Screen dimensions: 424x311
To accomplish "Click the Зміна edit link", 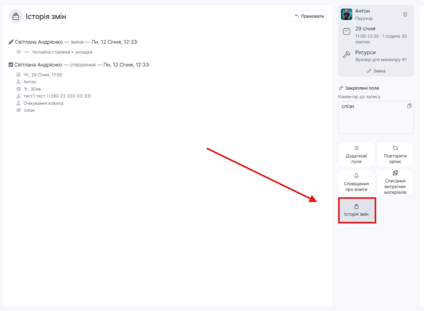I will [x=376, y=71].
